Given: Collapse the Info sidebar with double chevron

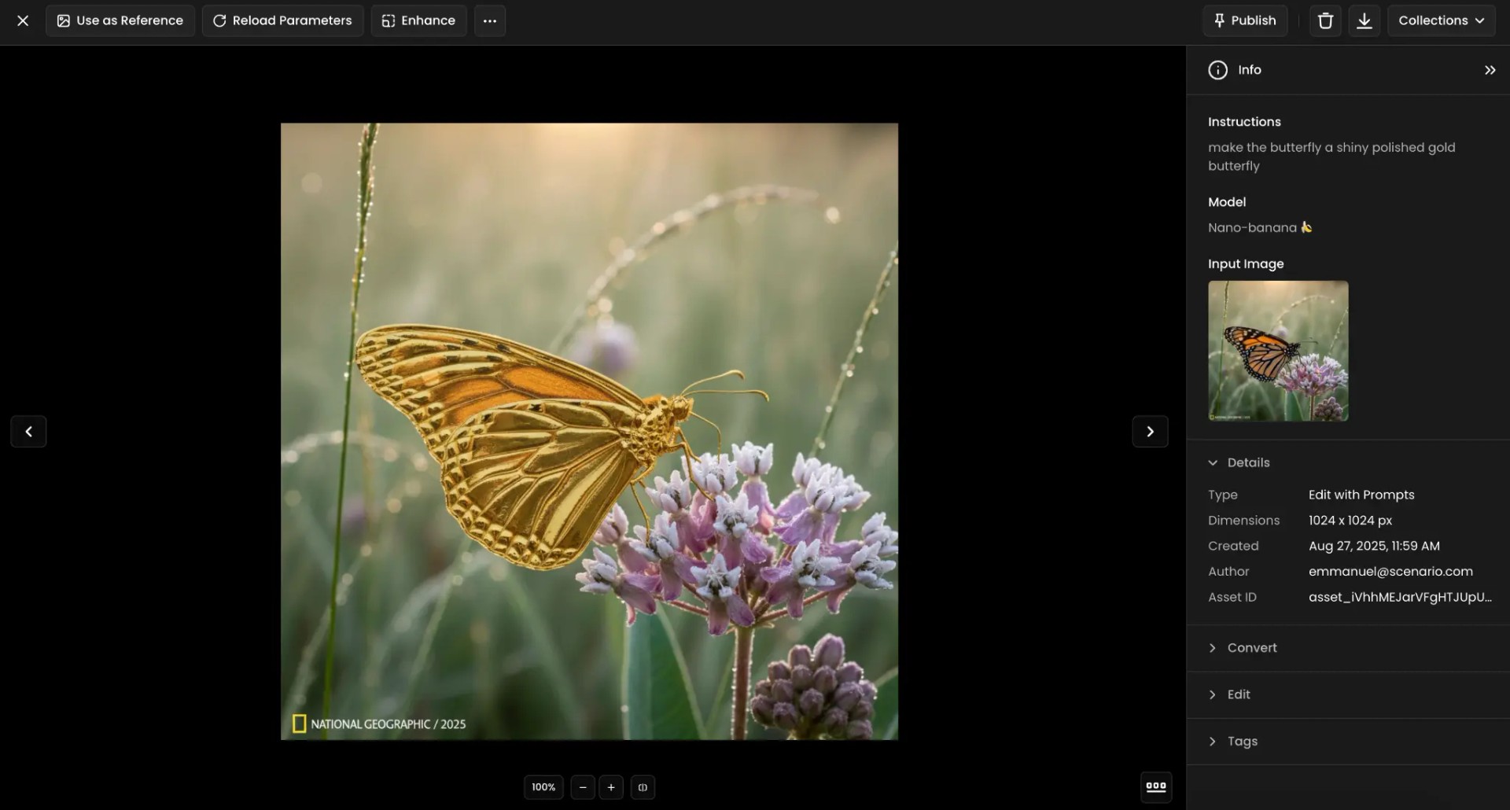Looking at the screenshot, I should (x=1490, y=69).
